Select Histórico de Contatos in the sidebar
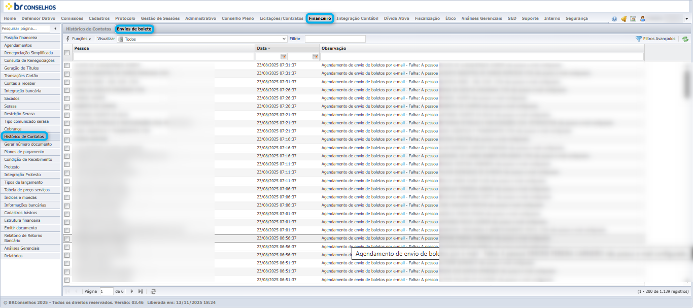Viewport: 693px width, 308px height. [x=30, y=136]
